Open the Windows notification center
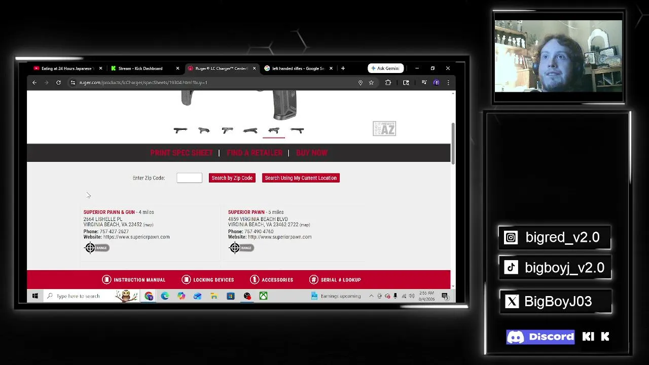Image resolution: width=649 pixels, height=365 pixels. [445, 296]
